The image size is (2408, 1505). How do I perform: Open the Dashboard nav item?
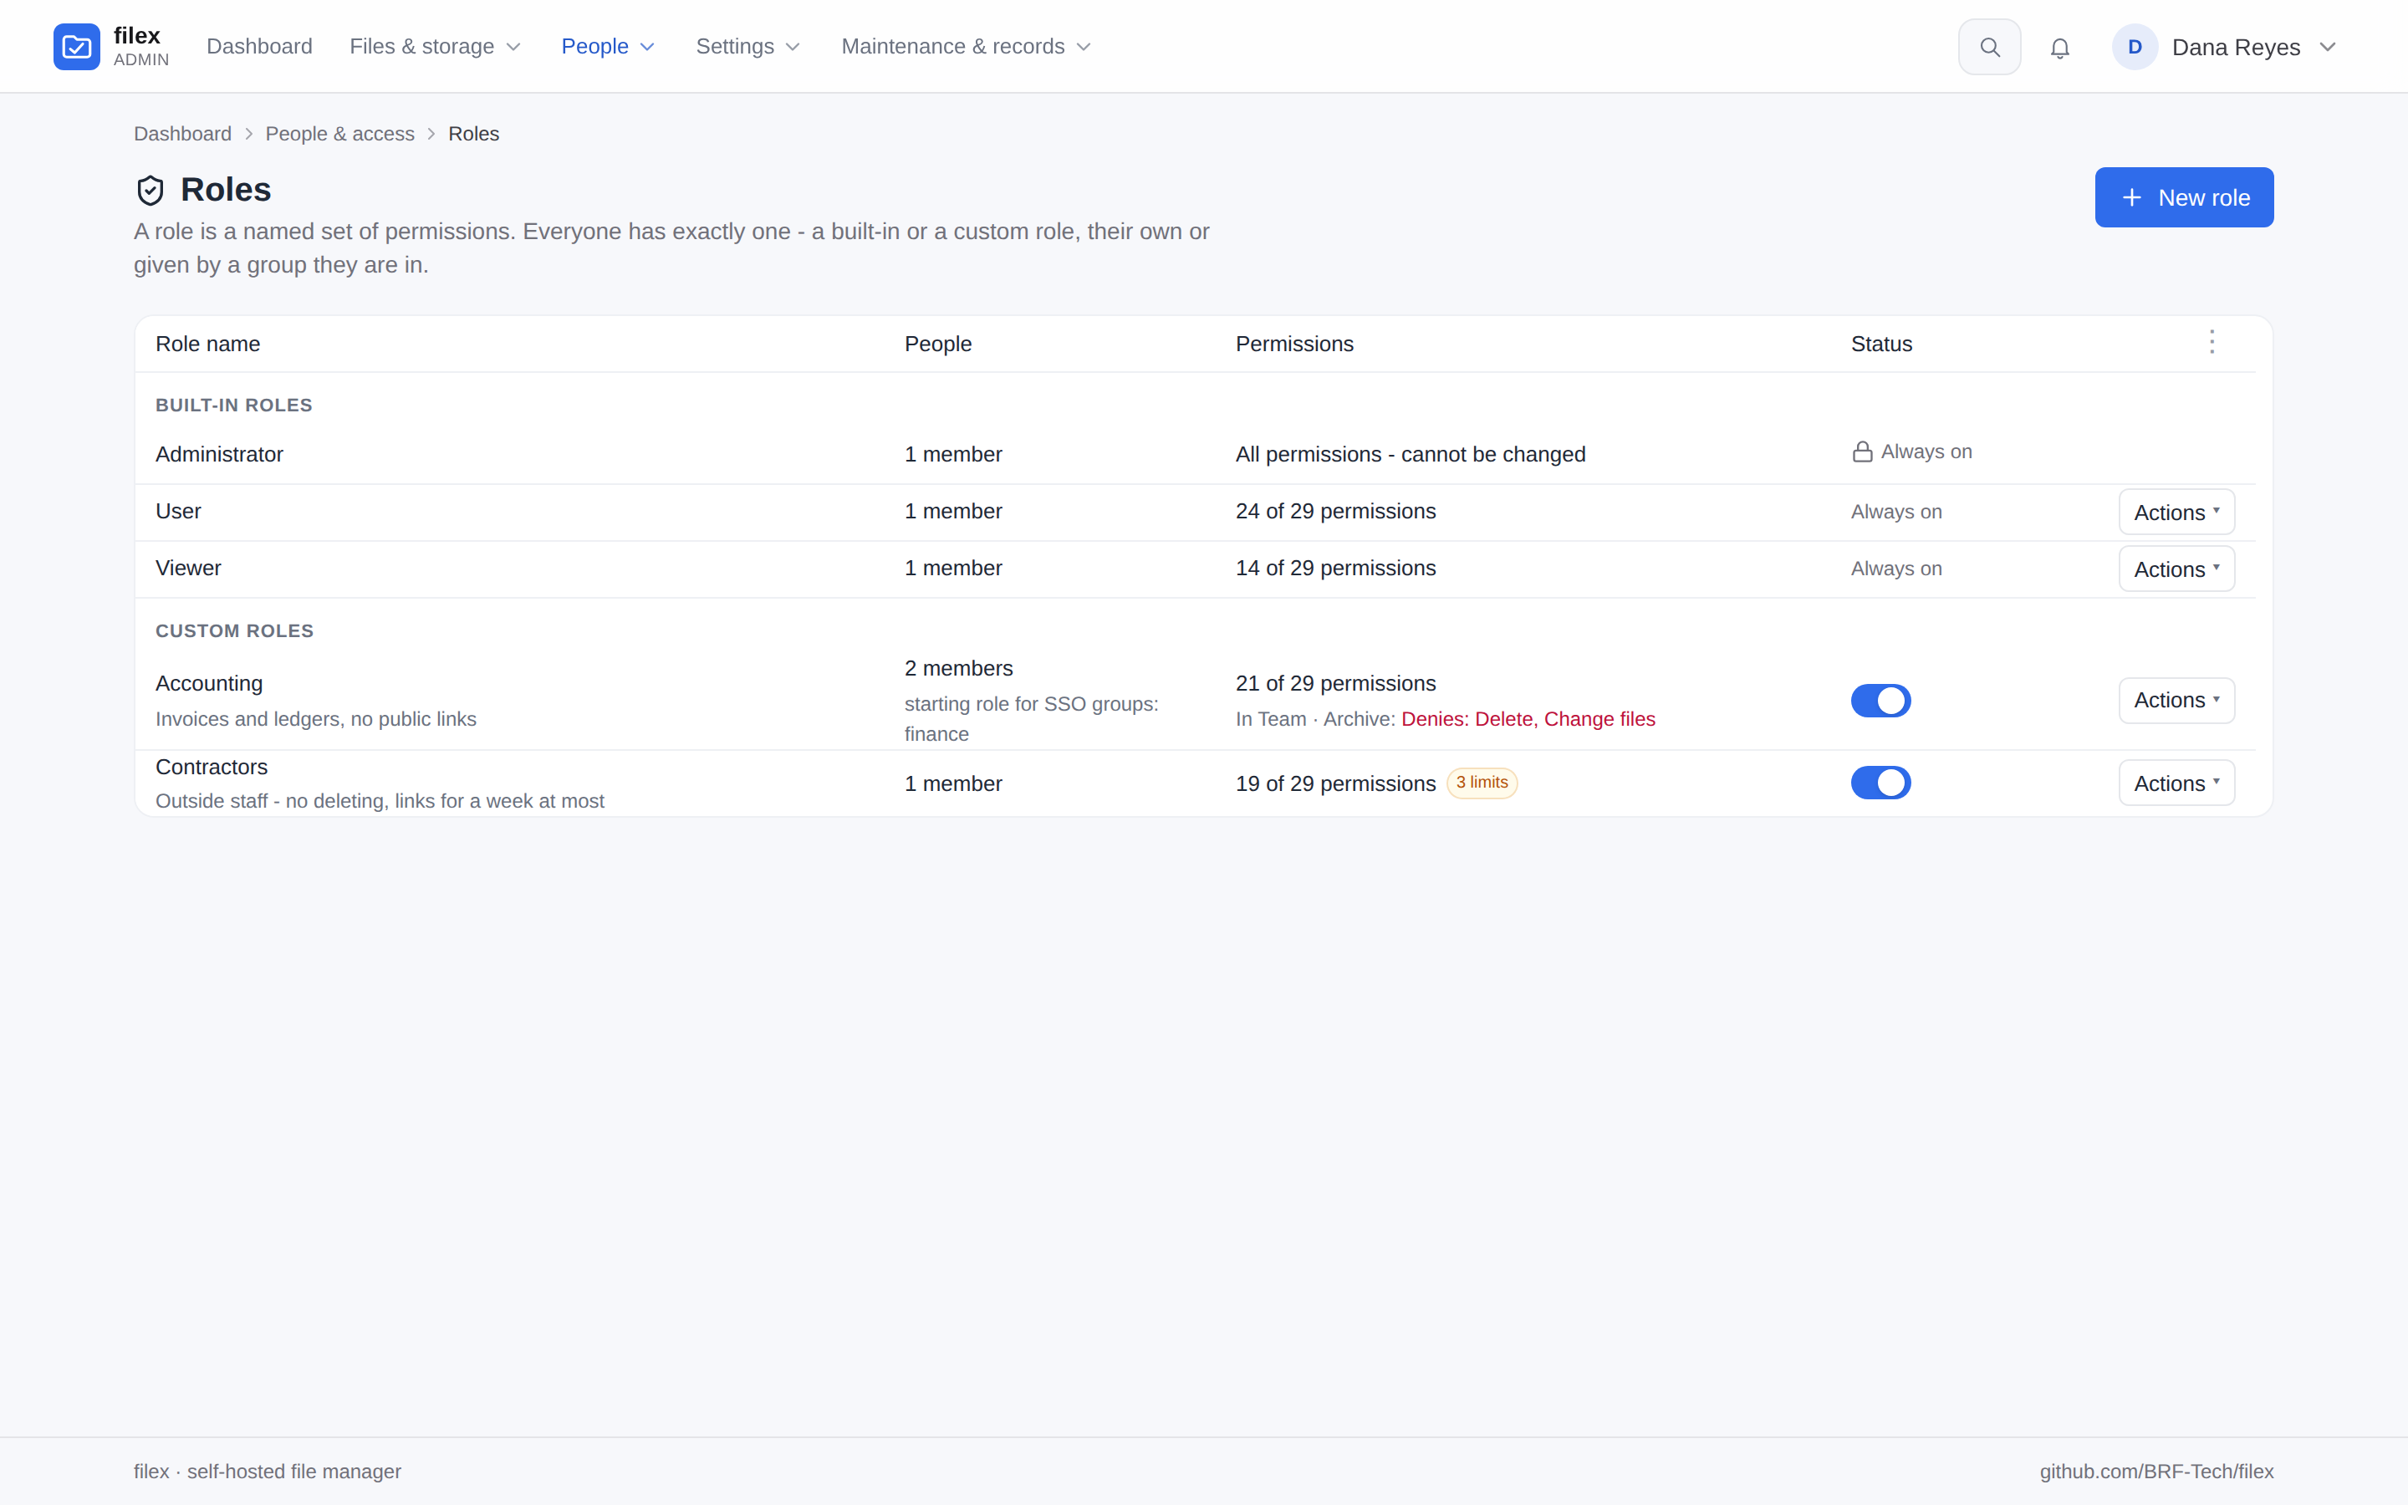click(x=258, y=47)
